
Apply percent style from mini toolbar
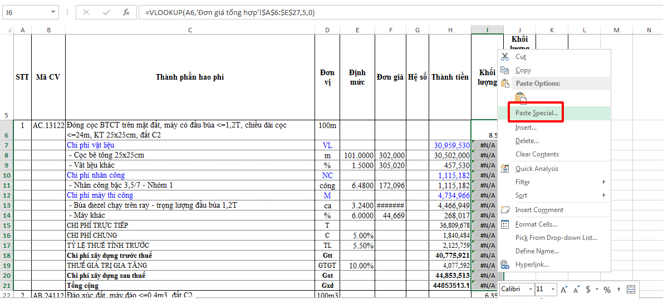point(607,290)
